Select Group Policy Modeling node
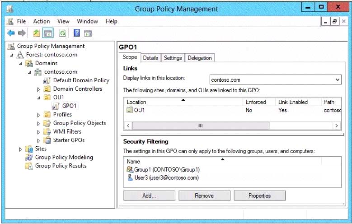Viewport: 352px width, 224px height. click(64, 157)
